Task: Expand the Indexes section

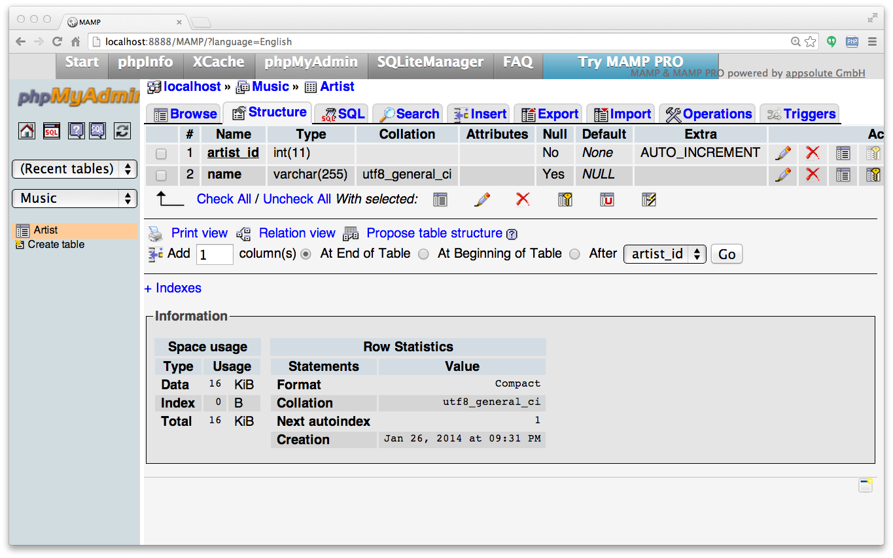Action: tap(173, 288)
